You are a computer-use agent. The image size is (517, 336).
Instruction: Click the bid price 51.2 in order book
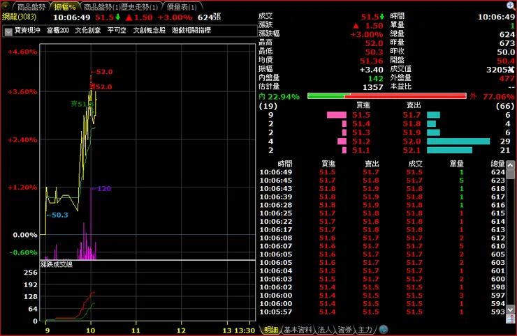(361, 142)
